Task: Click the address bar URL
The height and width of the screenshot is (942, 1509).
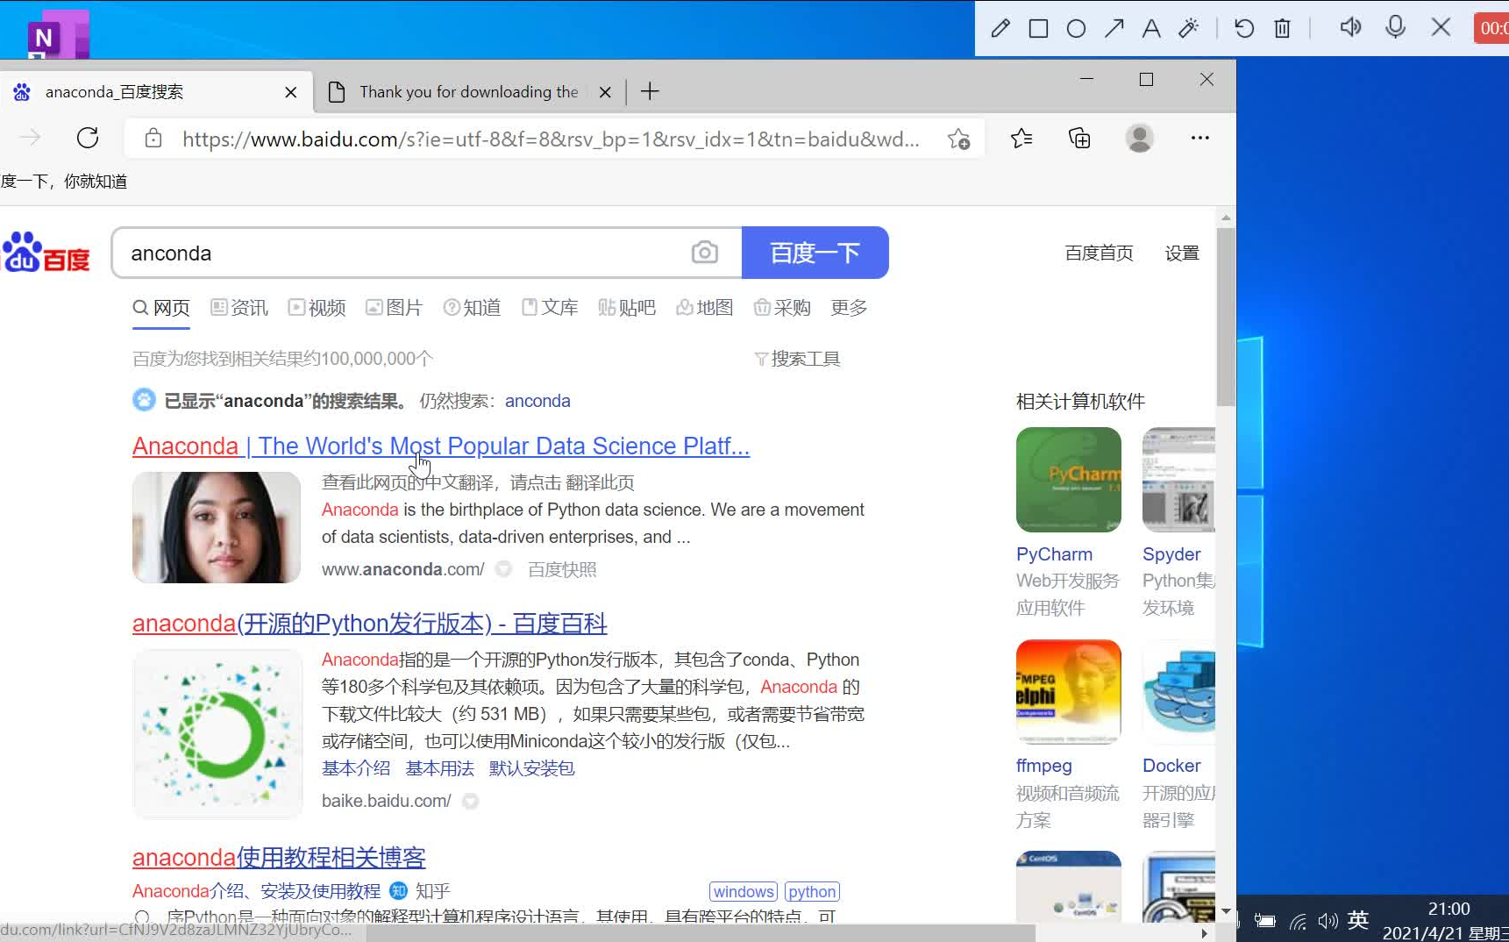Action: 551,139
